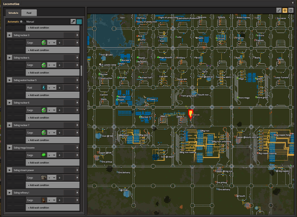Click the rail path view icon
The height and width of the screenshot is (217, 297).
pyautogui.click(x=279, y=10)
